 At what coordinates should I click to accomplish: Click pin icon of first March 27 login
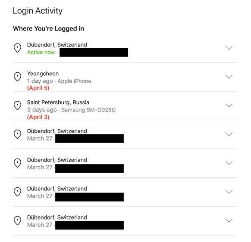[x=17, y=134]
